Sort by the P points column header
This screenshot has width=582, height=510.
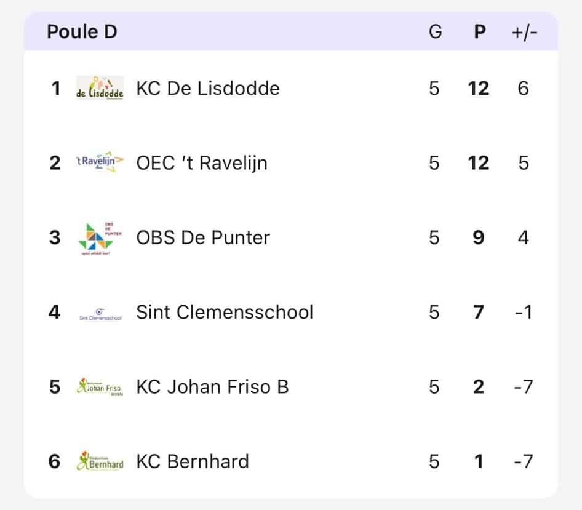point(480,31)
